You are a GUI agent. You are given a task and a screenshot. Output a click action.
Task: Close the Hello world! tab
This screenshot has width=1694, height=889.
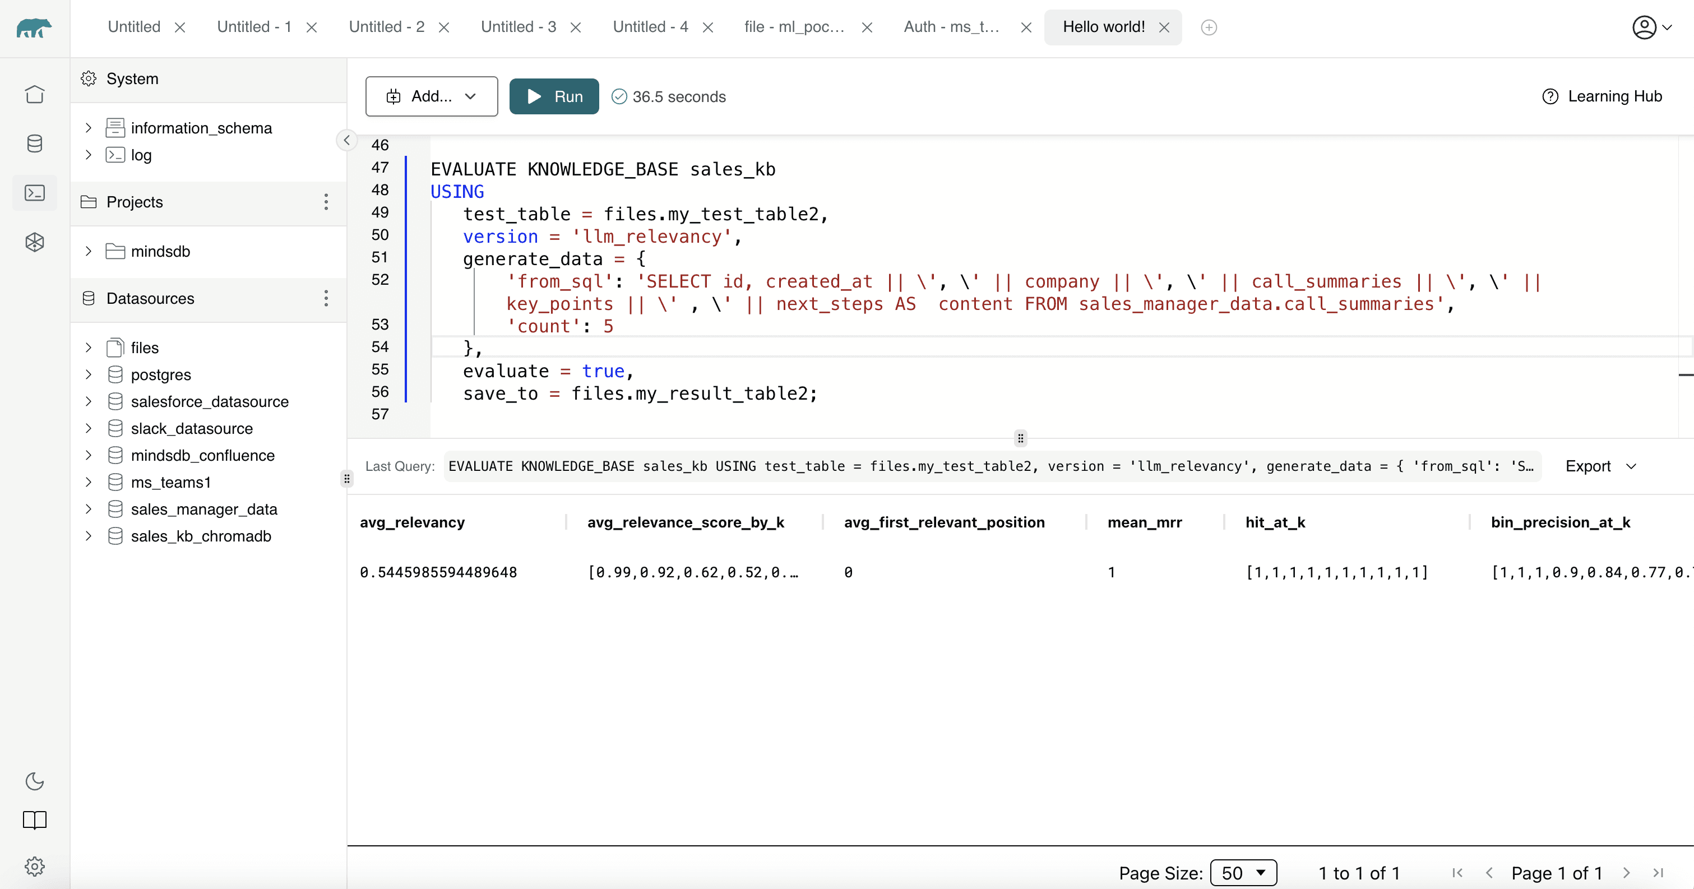(1164, 27)
